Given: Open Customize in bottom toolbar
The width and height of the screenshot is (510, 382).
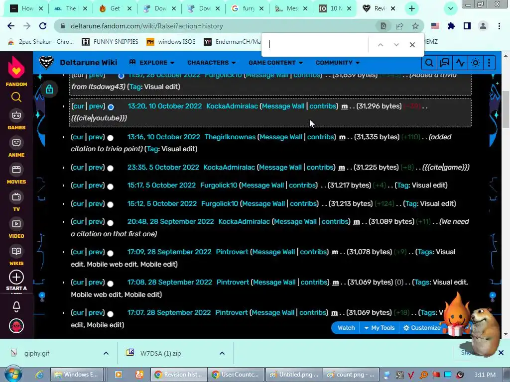Looking at the screenshot, I should click(421, 328).
